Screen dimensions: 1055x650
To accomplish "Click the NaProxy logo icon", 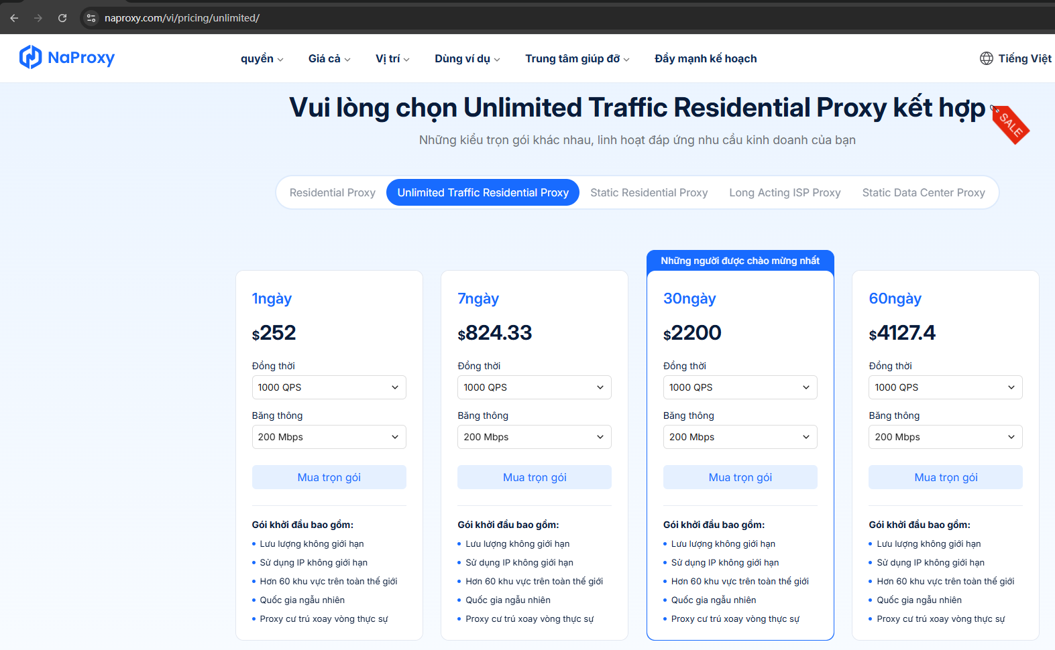I will 30,58.
